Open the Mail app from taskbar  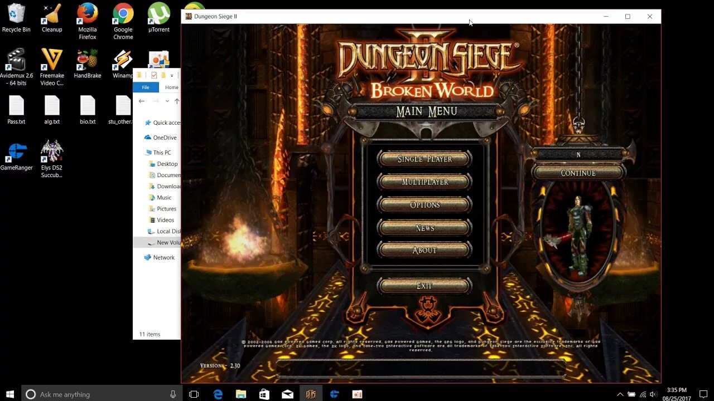[287, 394]
